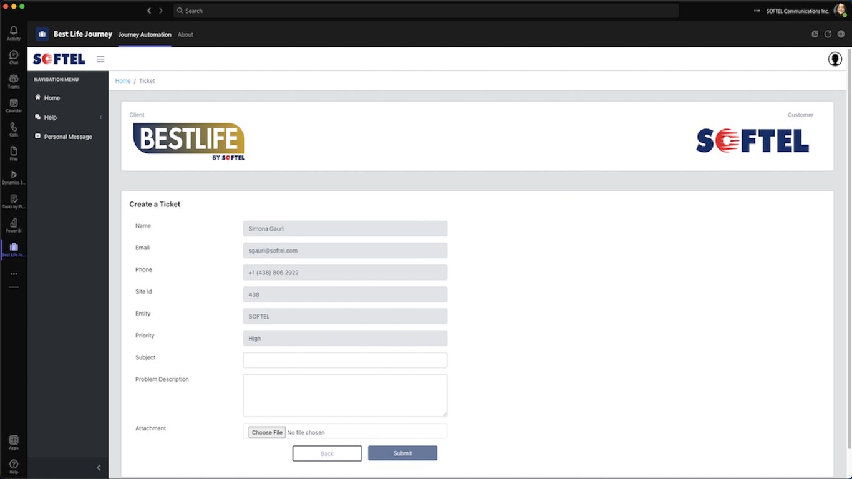Click 'SOFTEL Communications Inc.' organization name
Screen dimensions: 852x479
click(x=798, y=11)
